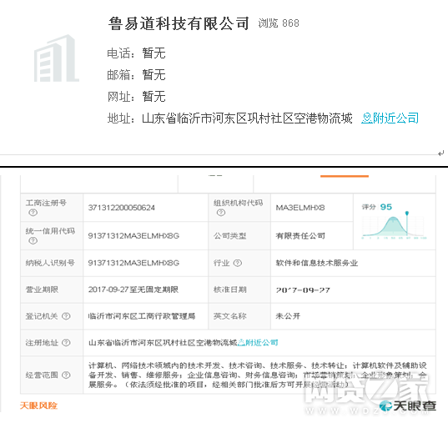Click the registration number 371312200050624
This screenshot has width=448, height=423.
click(122, 208)
